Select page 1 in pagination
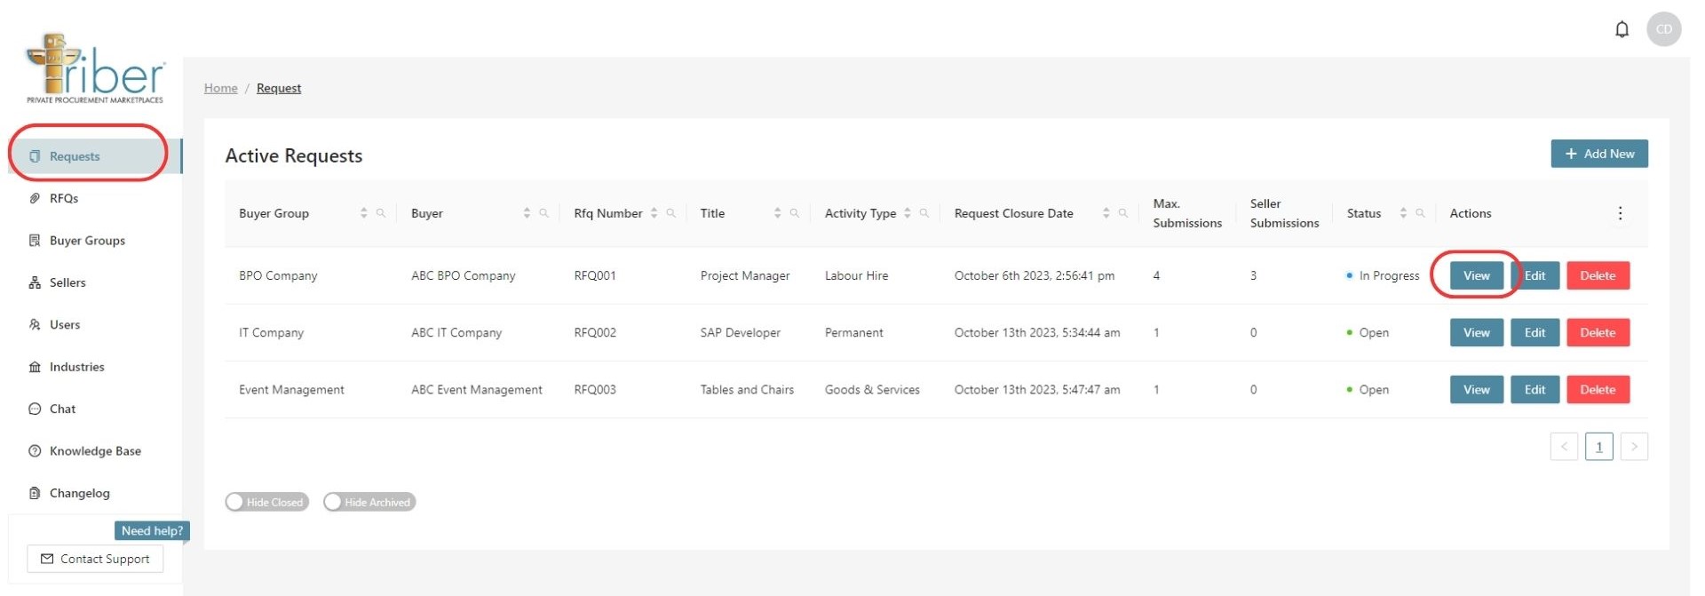Image resolution: width=1705 pixels, height=596 pixels. click(1599, 447)
